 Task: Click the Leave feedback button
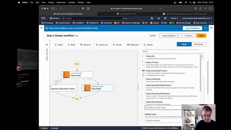pyautogui.click(x=192, y=28)
